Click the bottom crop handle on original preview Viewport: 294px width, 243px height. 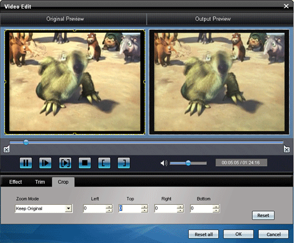point(75,134)
